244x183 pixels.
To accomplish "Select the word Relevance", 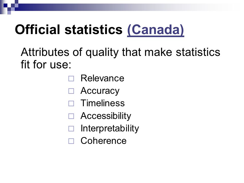I will coord(102,78).
